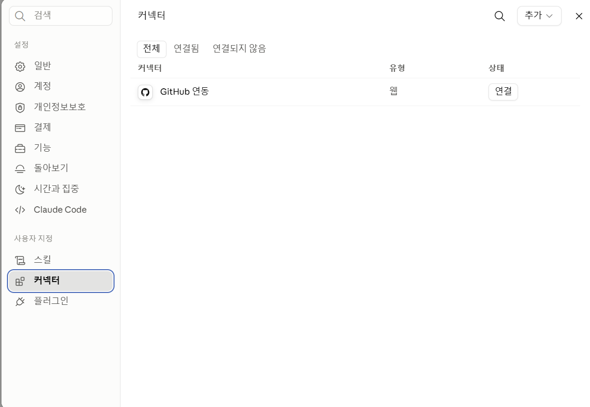The width and height of the screenshot is (590, 407).
Task: Open the 플러그인 page
Action: tap(60, 301)
